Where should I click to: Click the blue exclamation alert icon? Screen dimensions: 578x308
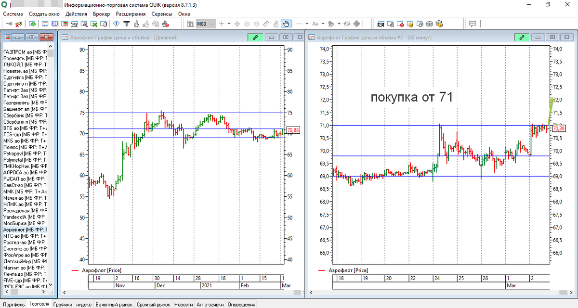point(116,24)
